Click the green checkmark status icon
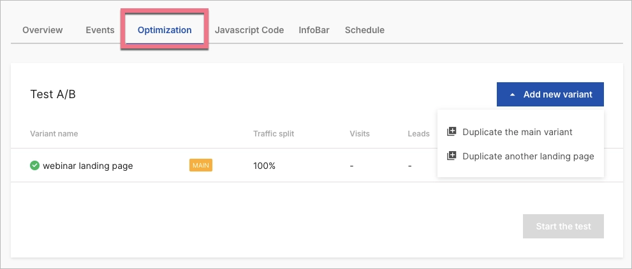Image resolution: width=632 pixels, height=269 pixels. tap(35, 166)
